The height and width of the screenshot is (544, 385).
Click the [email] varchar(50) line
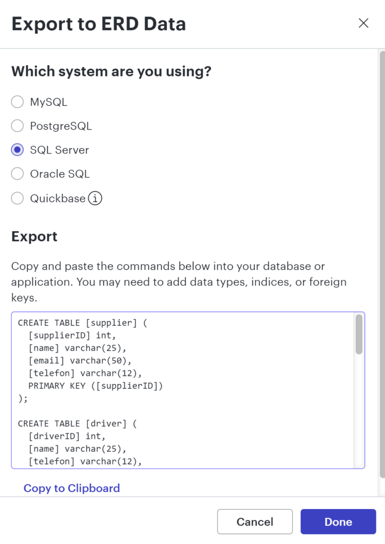tap(80, 360)
